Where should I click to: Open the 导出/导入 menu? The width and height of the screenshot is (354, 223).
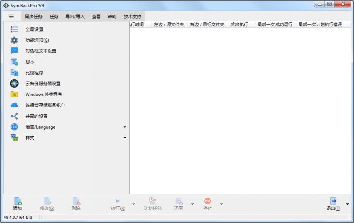point(75,17)
